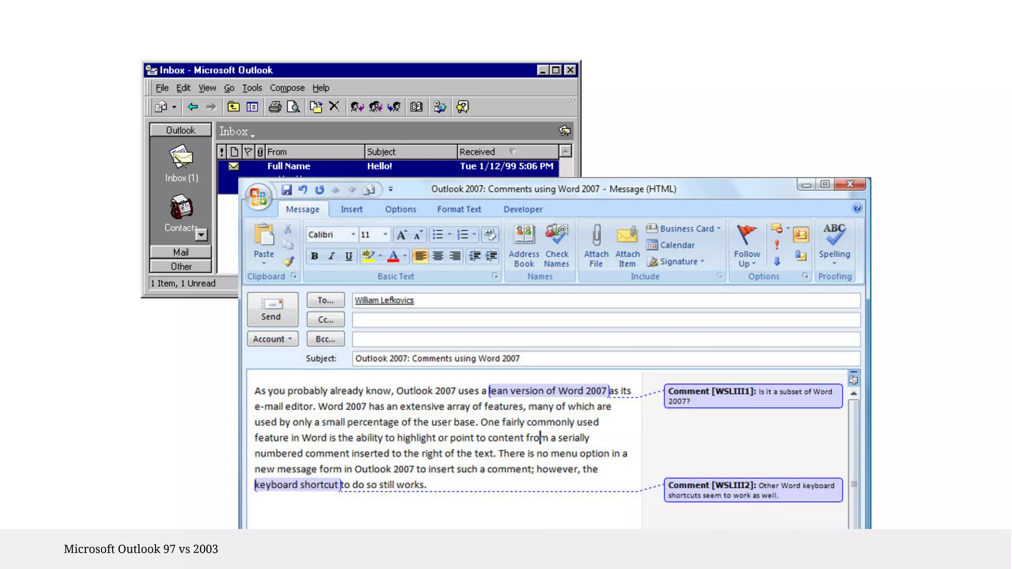Image resolution: width=1012 pixels, height=569 pixels.
Task: Open Tools menu in Outlook 97
Action: pyautogui.click(x=252, y=88)
